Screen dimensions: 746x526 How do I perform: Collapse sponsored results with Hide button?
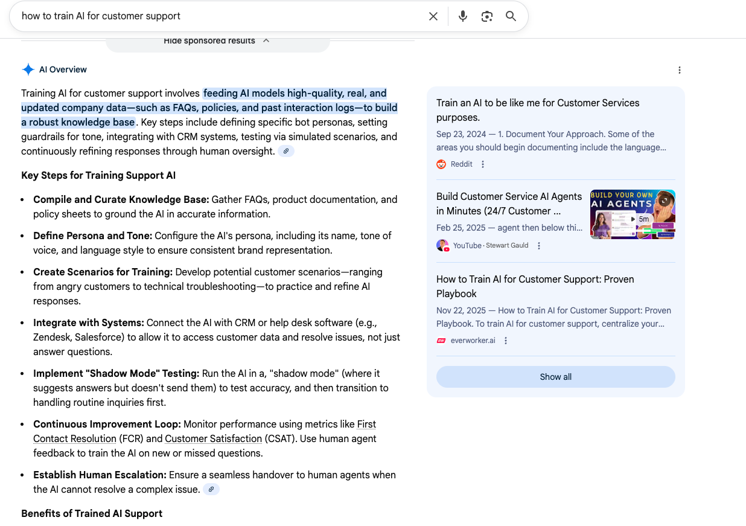click(217, 41)
